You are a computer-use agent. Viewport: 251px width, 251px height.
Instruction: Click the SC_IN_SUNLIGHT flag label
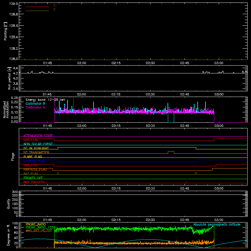pos(36,148)
